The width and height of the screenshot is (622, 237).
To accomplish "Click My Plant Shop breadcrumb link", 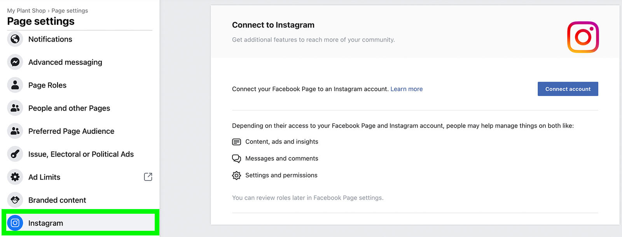I will pyautogui.click(x=26, y=10).
